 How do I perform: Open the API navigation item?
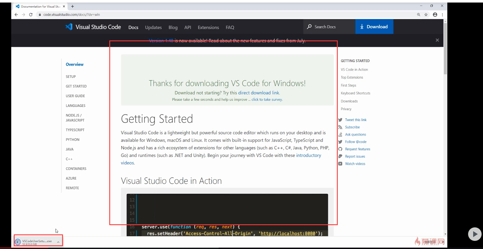188,28
